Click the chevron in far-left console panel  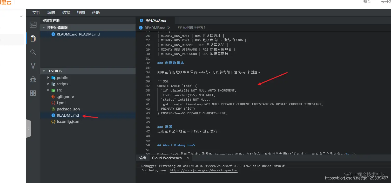point(21,16)
